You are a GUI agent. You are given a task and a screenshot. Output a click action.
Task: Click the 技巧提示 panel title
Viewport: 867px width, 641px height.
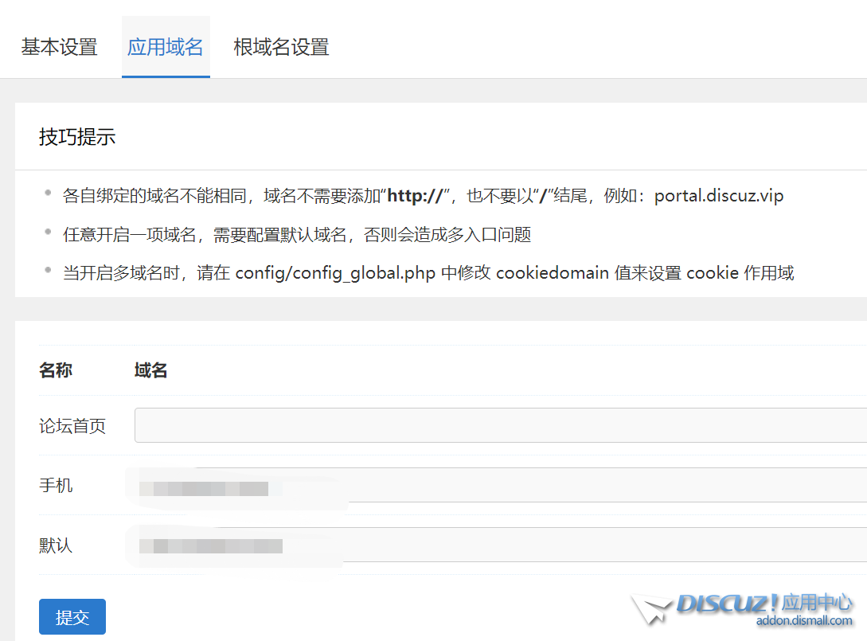(x=76, y=136)
